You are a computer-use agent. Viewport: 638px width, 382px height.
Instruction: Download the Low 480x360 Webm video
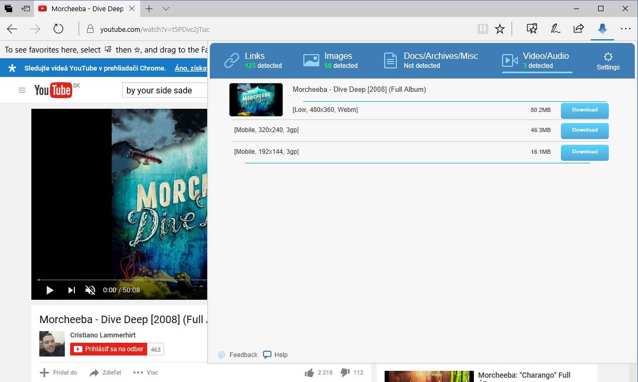click(585, 110)
